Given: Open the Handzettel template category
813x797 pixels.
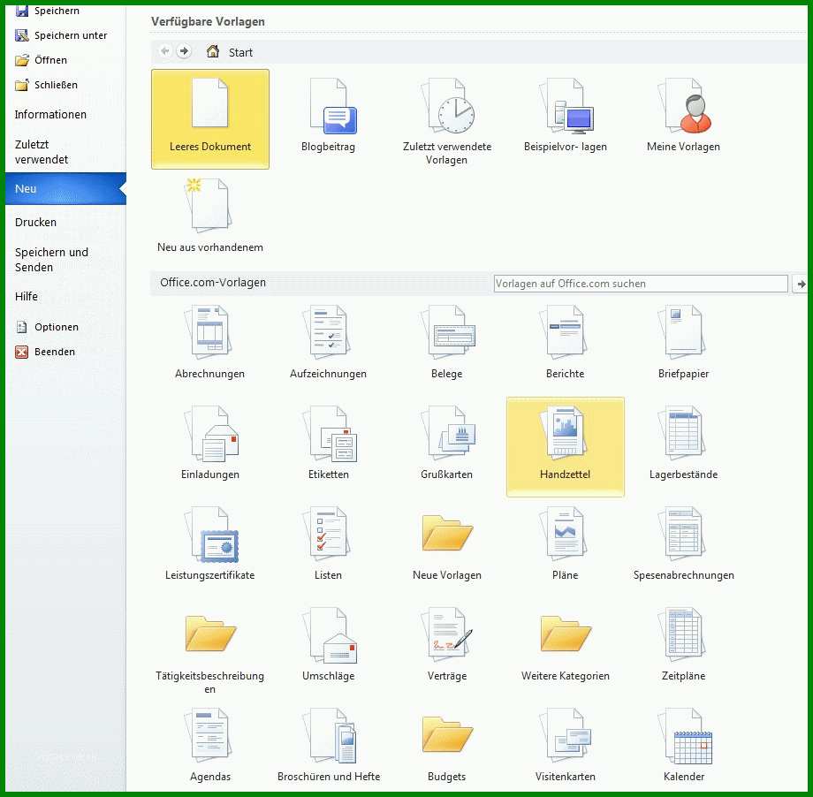Looking at the screenshot, I should 566,447.
